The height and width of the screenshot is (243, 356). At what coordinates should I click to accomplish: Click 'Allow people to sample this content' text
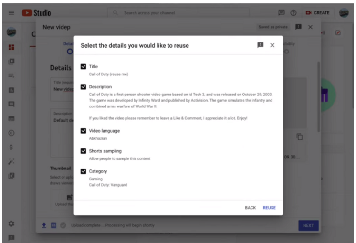(x=120, y=159)
